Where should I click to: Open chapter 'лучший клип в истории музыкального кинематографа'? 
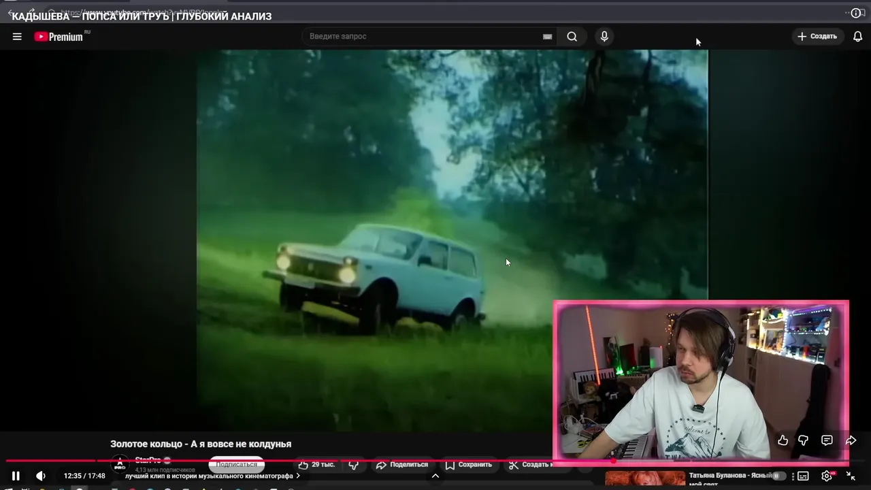pyautogui.click(x=212, y=476)
